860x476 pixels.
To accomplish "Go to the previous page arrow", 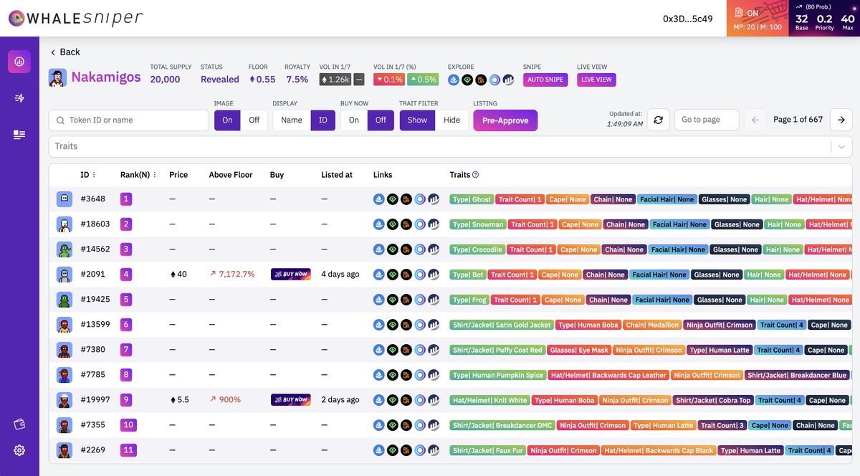I will (x=755, y=120).
